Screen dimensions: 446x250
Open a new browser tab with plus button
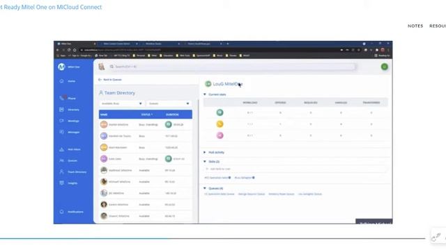coord(228,44)
